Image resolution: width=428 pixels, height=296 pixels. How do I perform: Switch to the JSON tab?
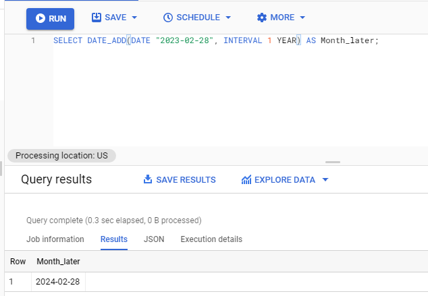154,239
